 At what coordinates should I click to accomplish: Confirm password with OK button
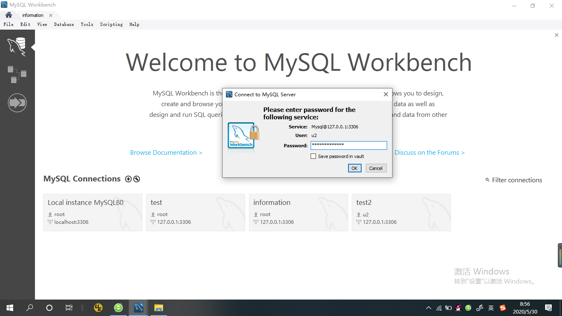click(354, 168)
